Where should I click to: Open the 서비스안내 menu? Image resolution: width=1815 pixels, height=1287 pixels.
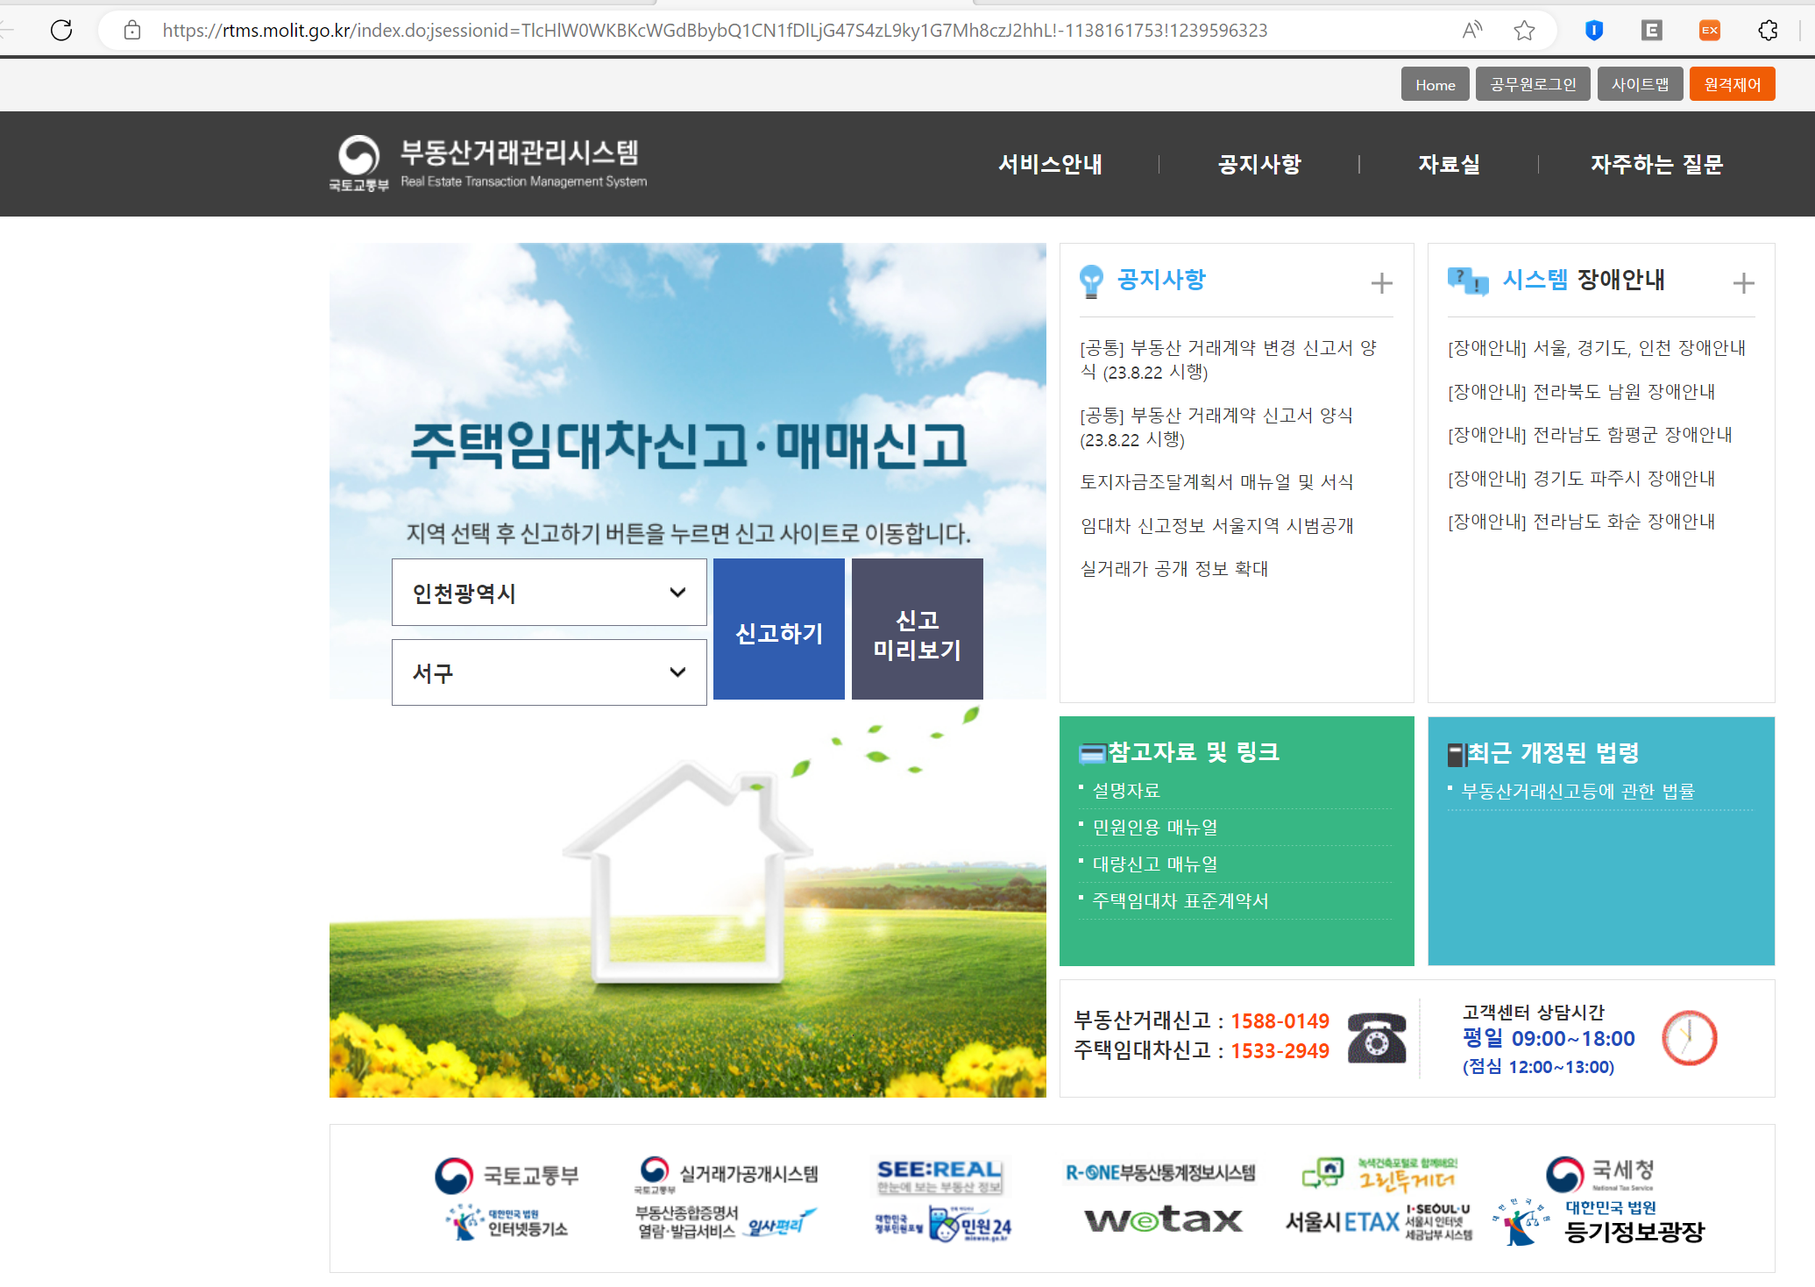1050,164
